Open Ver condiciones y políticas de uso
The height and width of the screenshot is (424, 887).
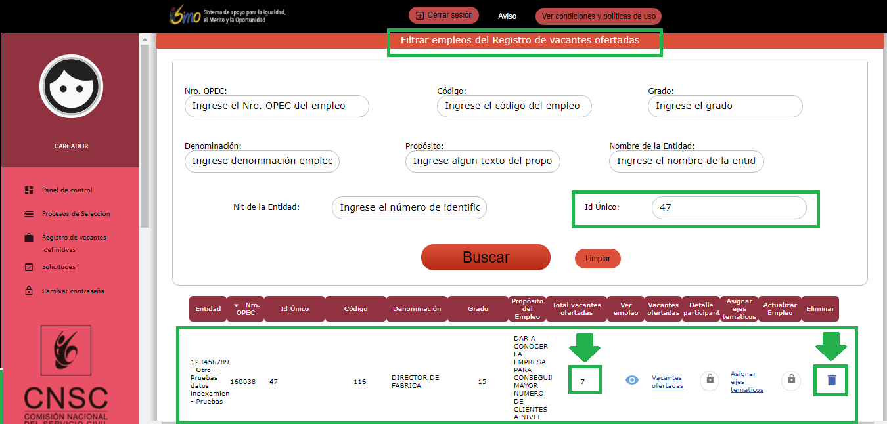pos(598,16)
